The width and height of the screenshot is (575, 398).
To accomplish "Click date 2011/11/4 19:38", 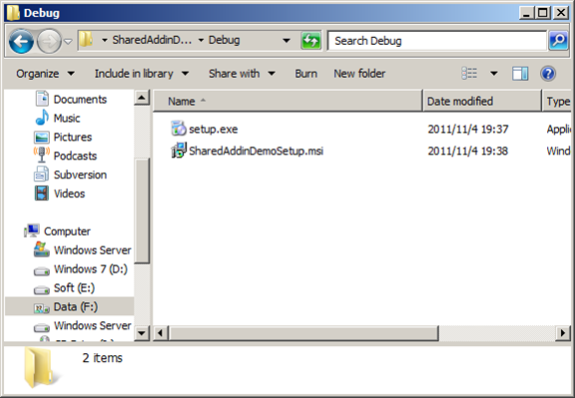I will click(468, 151).
